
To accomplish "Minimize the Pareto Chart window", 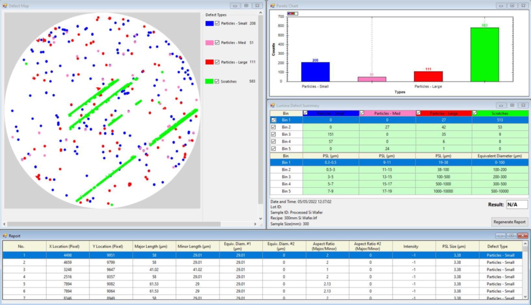I will [x=501, y=6].
